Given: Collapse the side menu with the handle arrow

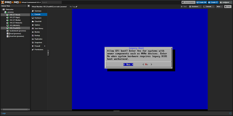Looking at the screenshot, I should tap(48, 53).
